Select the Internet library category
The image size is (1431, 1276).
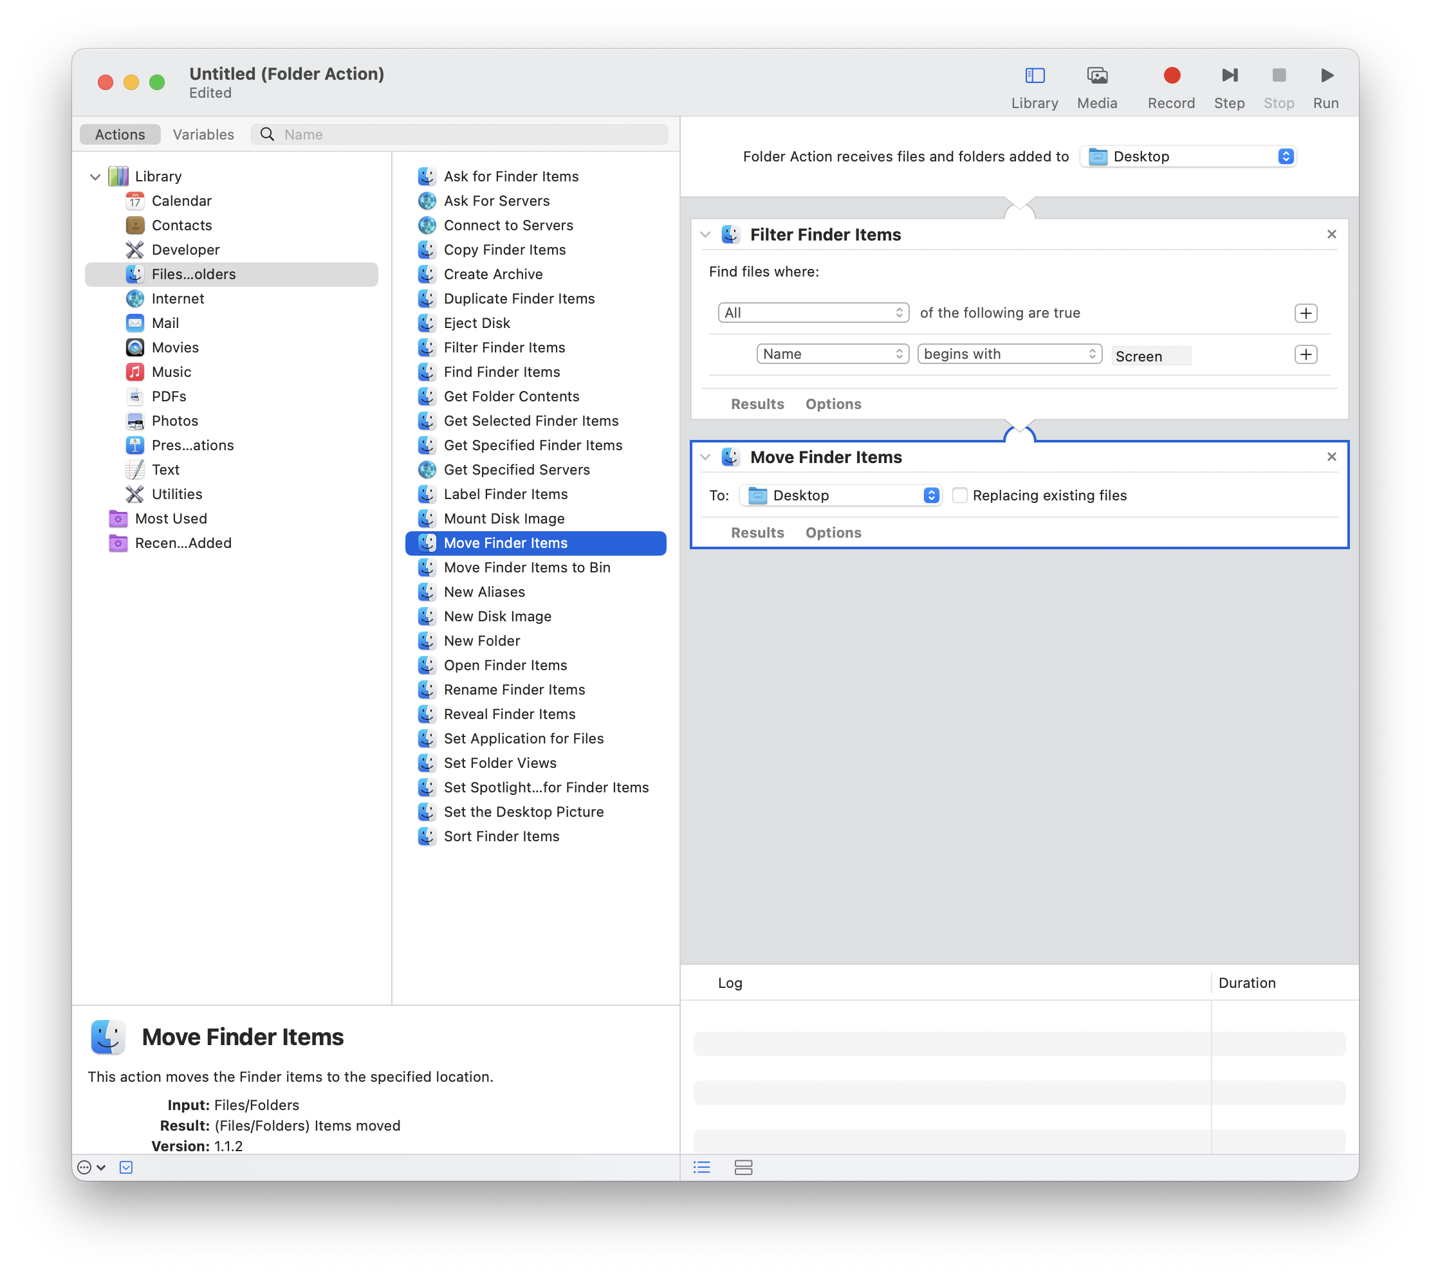(178, 298)
